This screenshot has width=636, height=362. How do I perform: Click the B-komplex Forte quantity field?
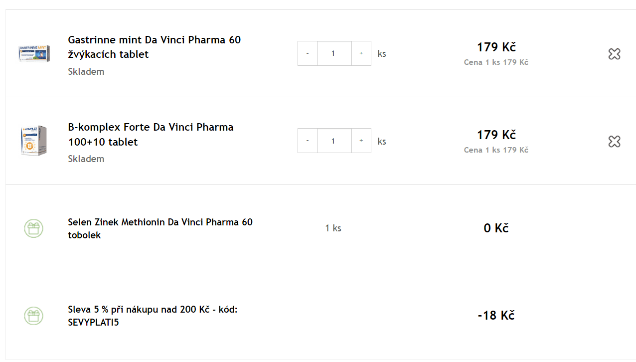pos(334,141)
